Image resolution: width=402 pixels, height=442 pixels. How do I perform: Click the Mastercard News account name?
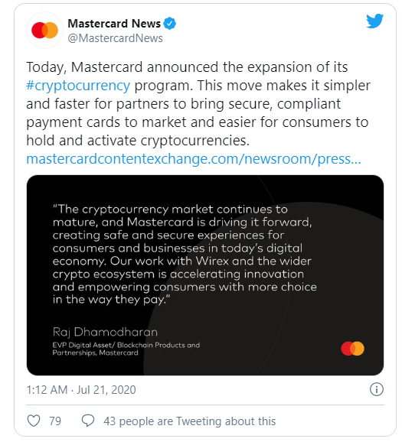114,24
